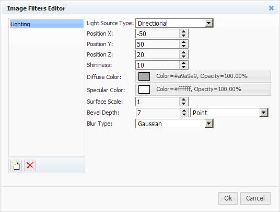Open the Light Source Type dropdown
Image resolution: width=280 pixels, height=212 pixels.
click(x=209, y=23)
